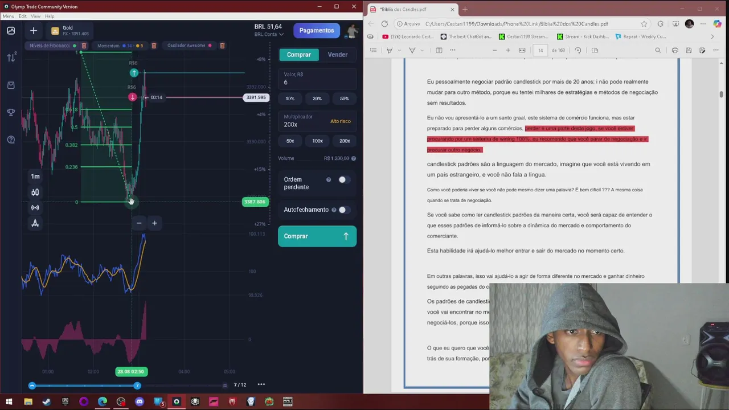Open more options dots beside 7/12
This screenshot has height=410, width=729.
click(261, 384)
